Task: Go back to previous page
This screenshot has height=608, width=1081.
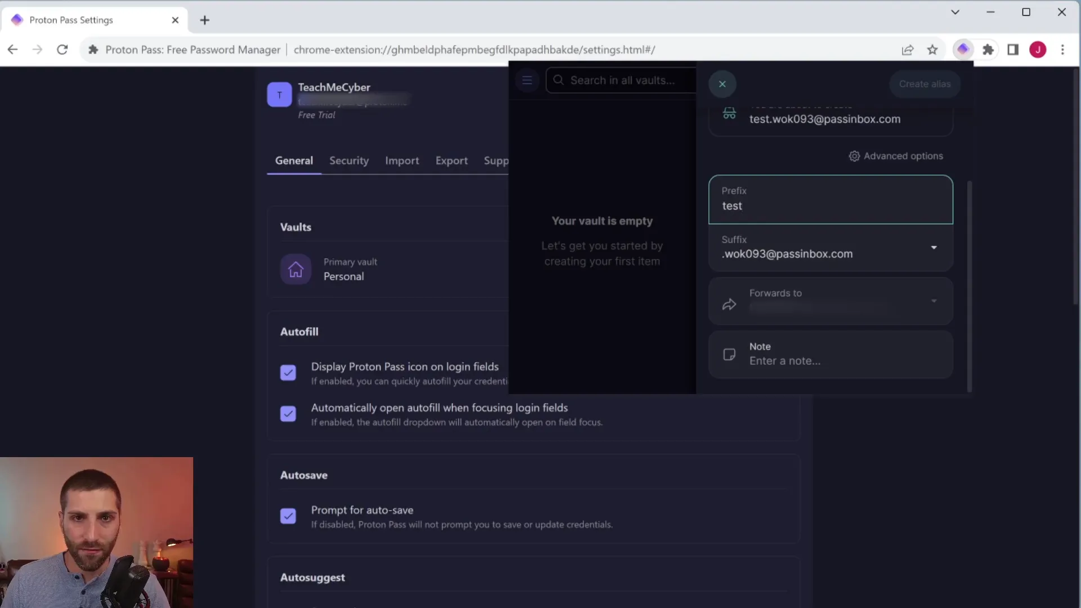Action: coord(12,50)
